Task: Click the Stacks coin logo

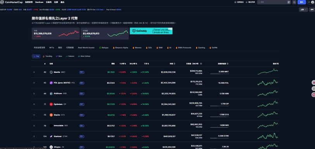Action: (51, 115)
